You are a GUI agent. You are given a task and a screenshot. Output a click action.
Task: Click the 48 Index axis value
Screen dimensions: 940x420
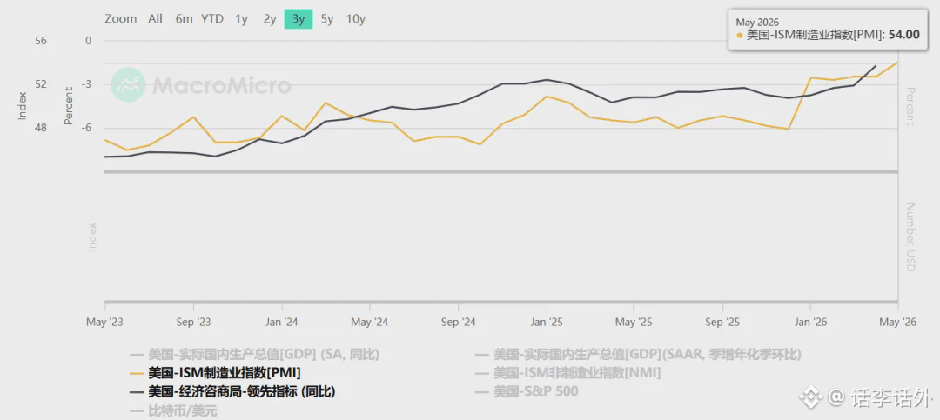(x=40, y=128)
